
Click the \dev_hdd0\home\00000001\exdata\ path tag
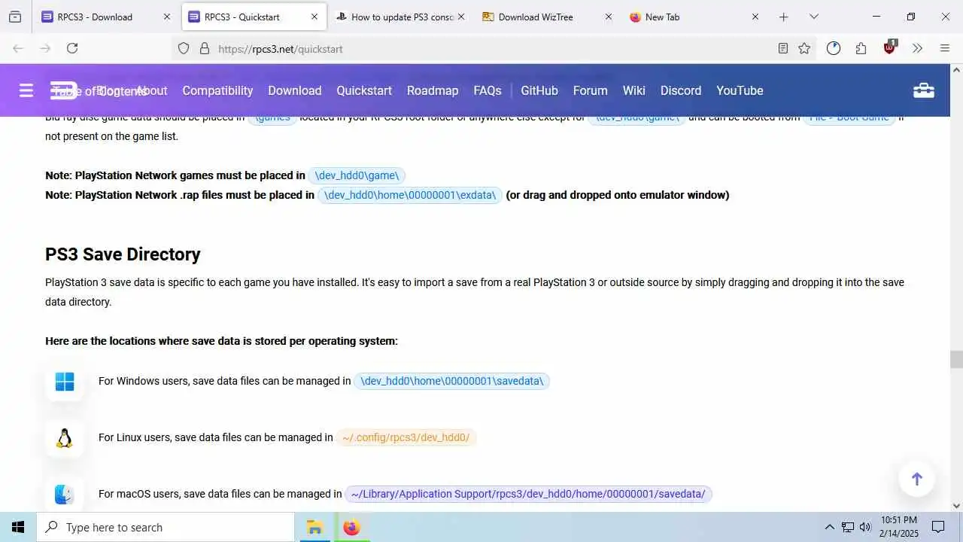[x=409, y=195]
